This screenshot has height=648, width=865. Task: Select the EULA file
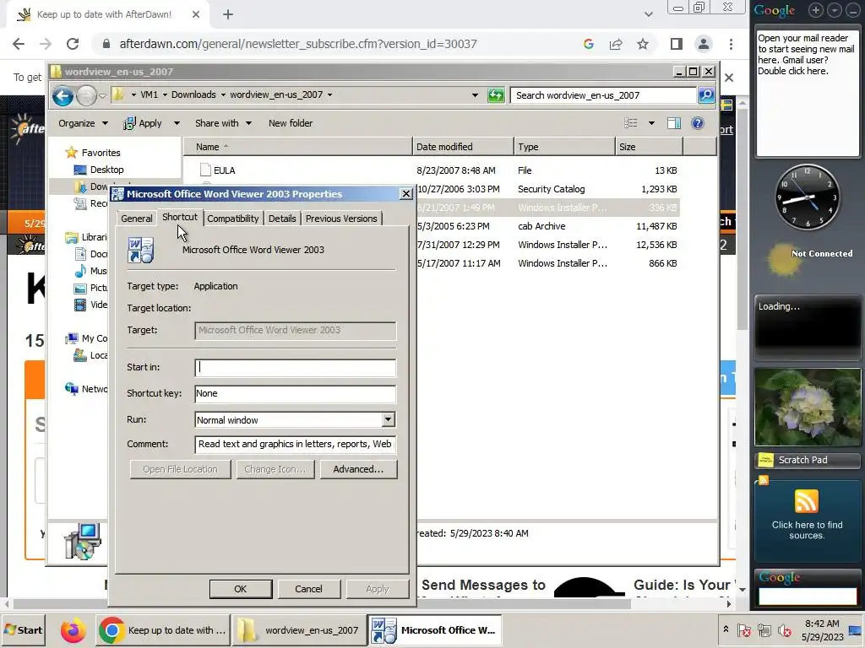coord(224,170)
